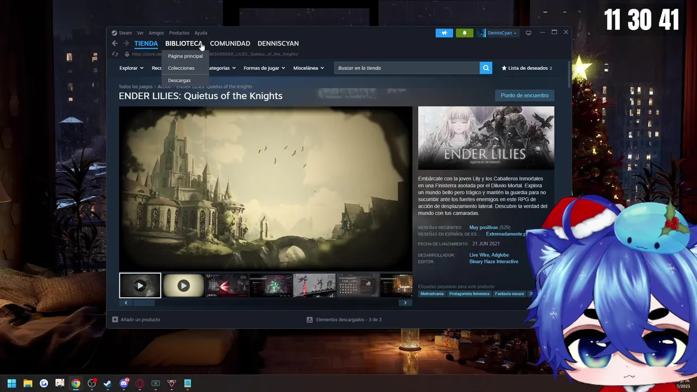This screenshot has width=697, height=392.
Task: Switch to Big Picture mode icon
Action: click(528, 33)
